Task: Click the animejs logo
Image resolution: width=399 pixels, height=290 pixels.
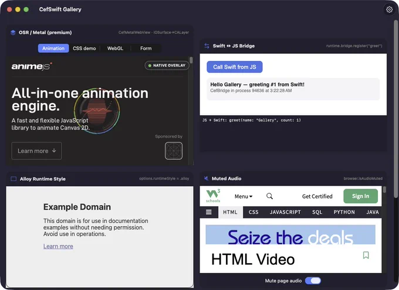Action: (32, 66)
